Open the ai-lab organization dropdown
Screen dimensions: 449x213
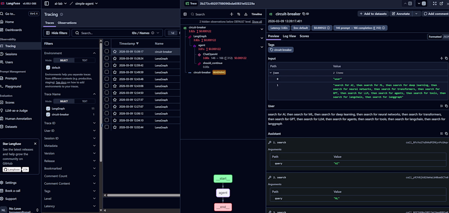[60, 3]
